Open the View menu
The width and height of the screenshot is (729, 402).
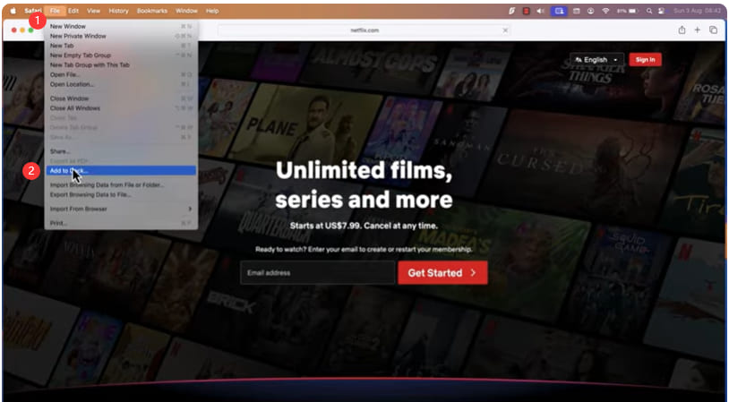(94, 11)
